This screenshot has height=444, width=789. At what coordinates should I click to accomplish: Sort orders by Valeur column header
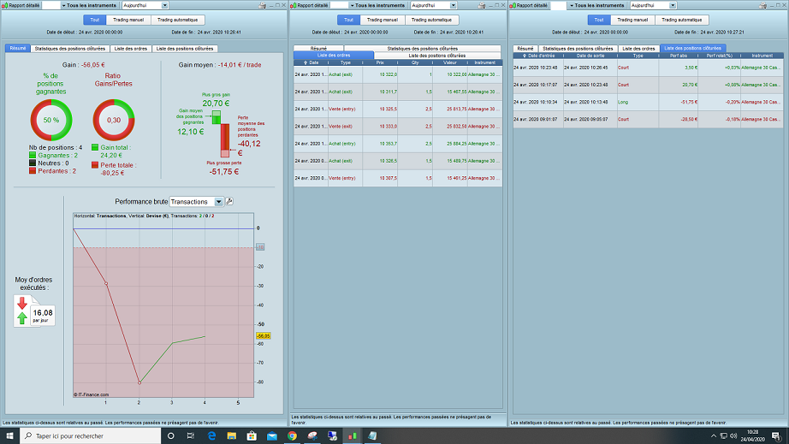click(450, 62)
